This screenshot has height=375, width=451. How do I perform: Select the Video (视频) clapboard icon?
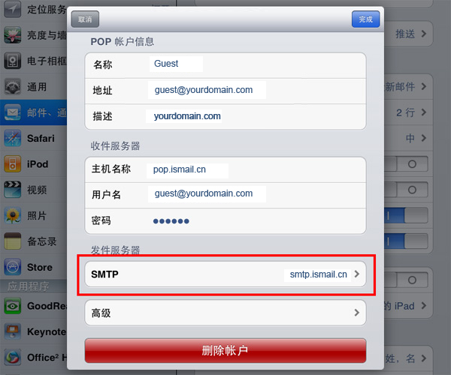(x=12, y=190)
